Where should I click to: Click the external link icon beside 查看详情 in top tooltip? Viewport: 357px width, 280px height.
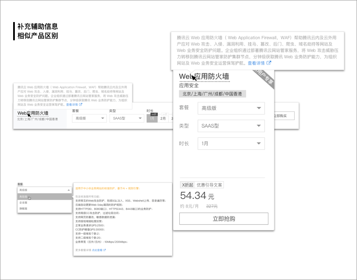[269, 64]
